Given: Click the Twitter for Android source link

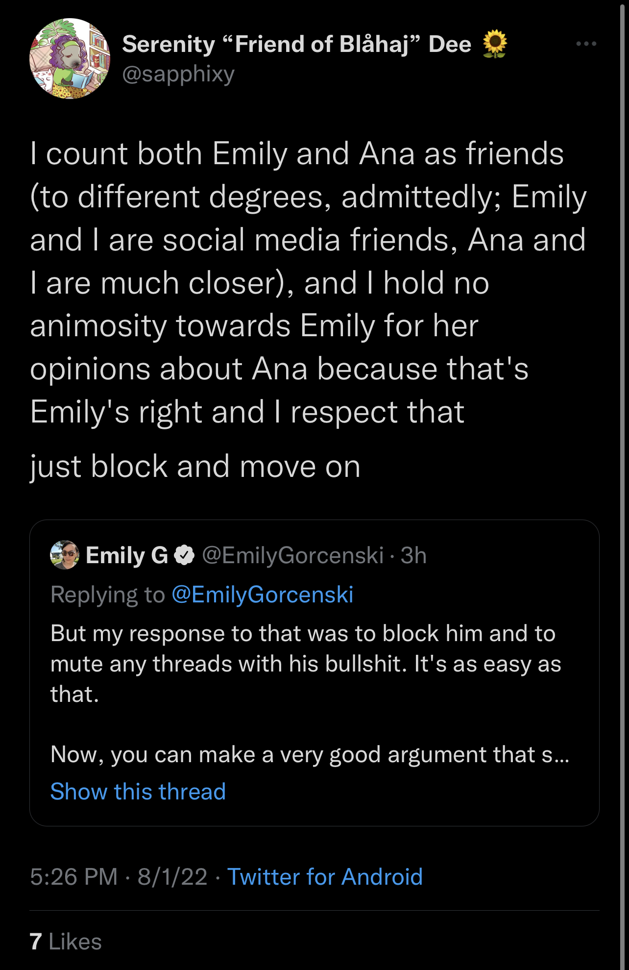Looking at the screenshot, I should click(325, 876).
